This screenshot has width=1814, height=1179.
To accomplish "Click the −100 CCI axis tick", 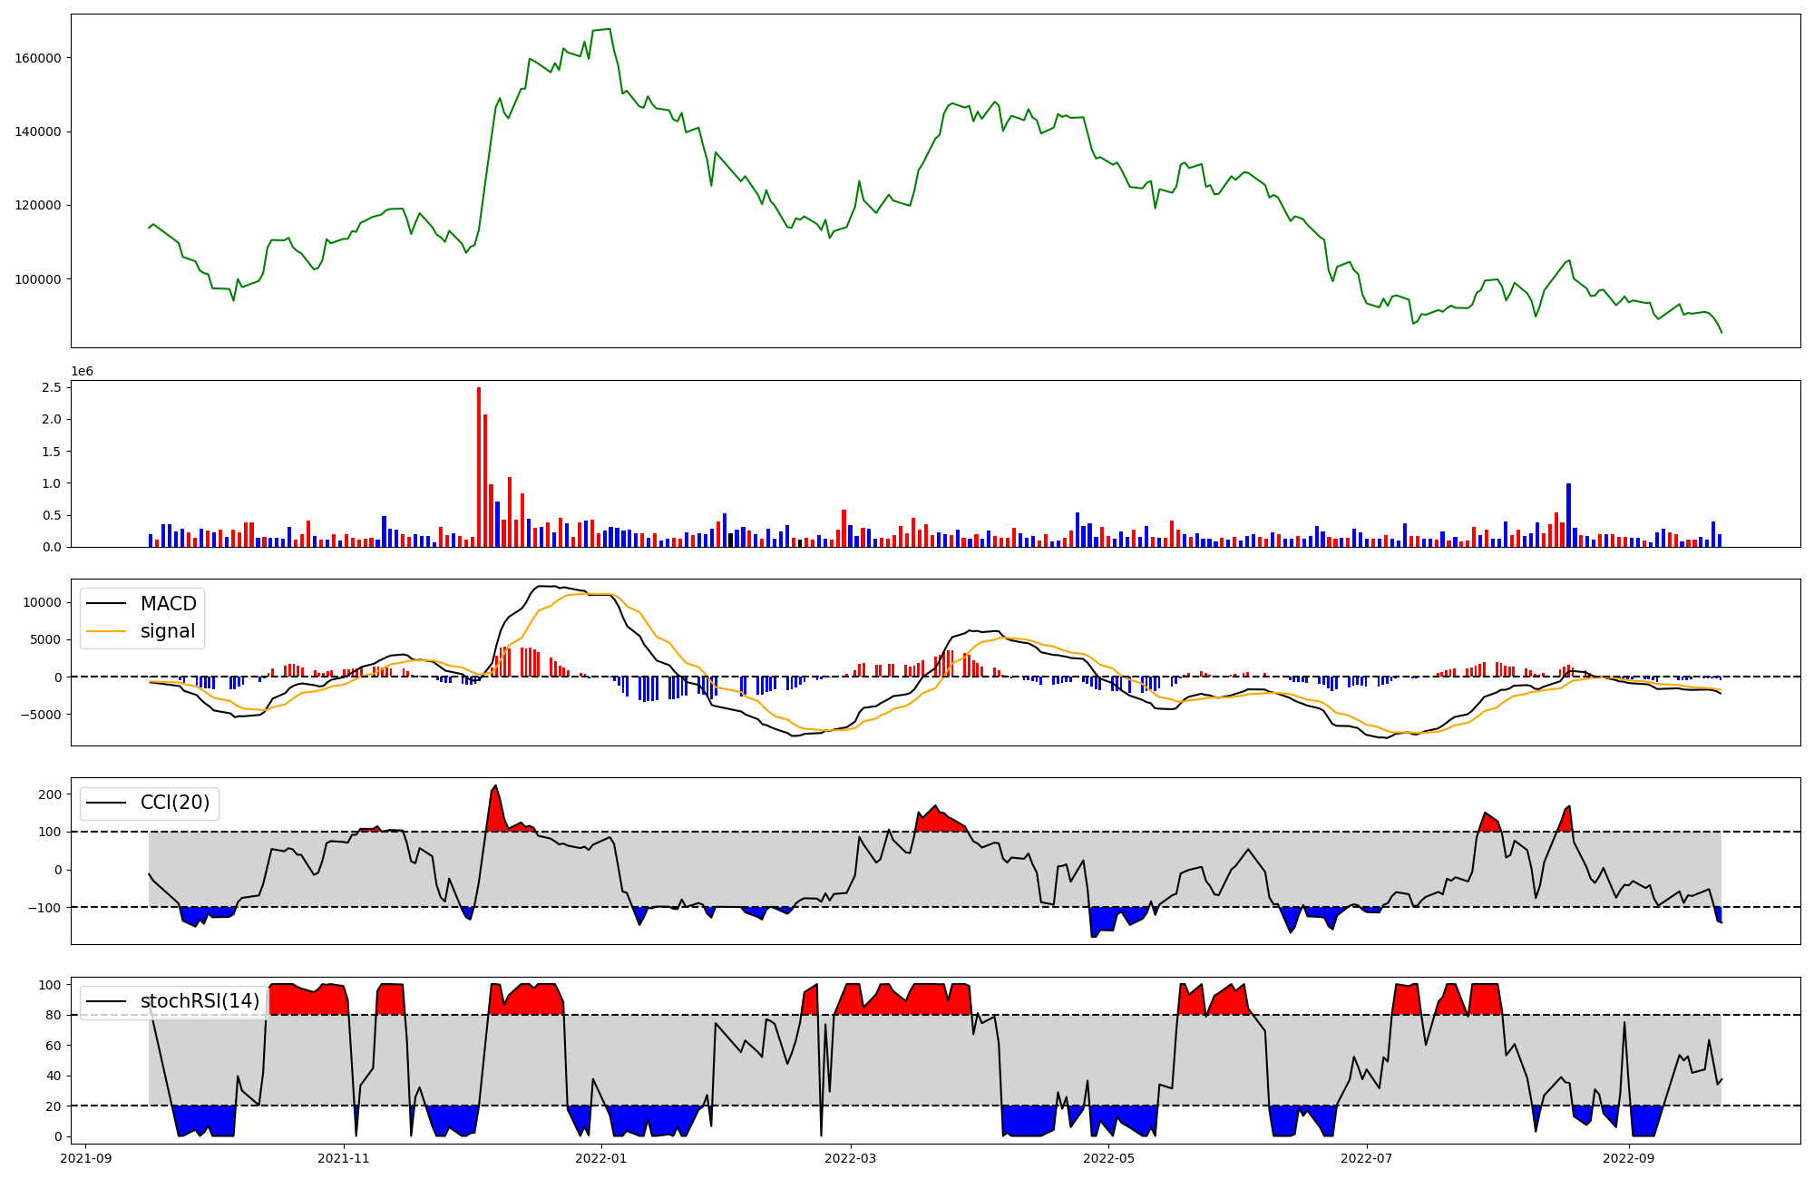I will click(45, 908).
